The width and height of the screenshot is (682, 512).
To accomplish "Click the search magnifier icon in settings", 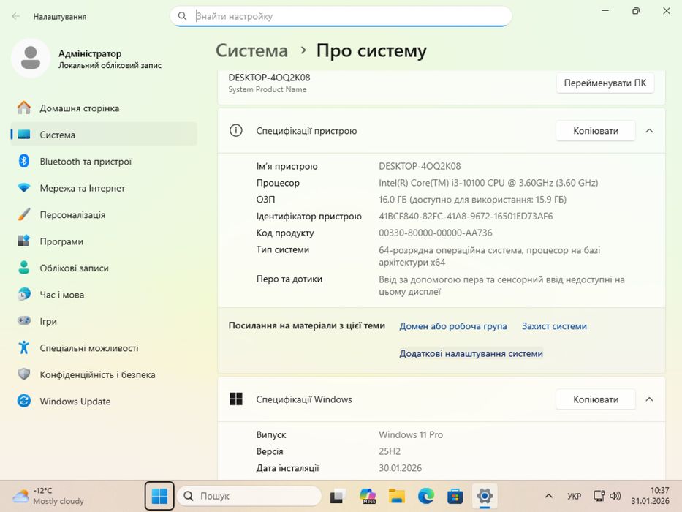I will tap(182, 16).
